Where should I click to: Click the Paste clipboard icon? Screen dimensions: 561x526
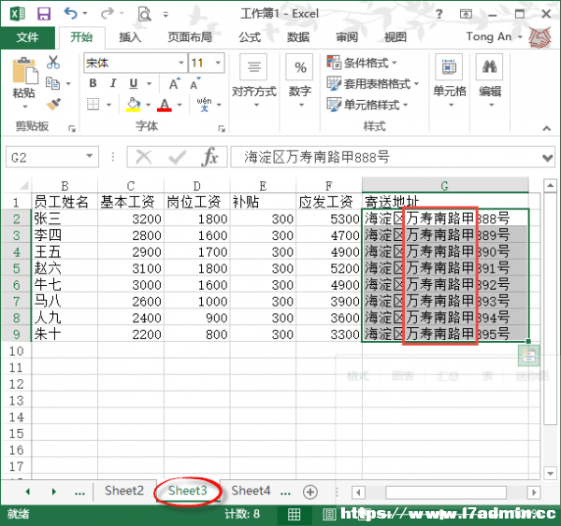click(x=24, y=71)
